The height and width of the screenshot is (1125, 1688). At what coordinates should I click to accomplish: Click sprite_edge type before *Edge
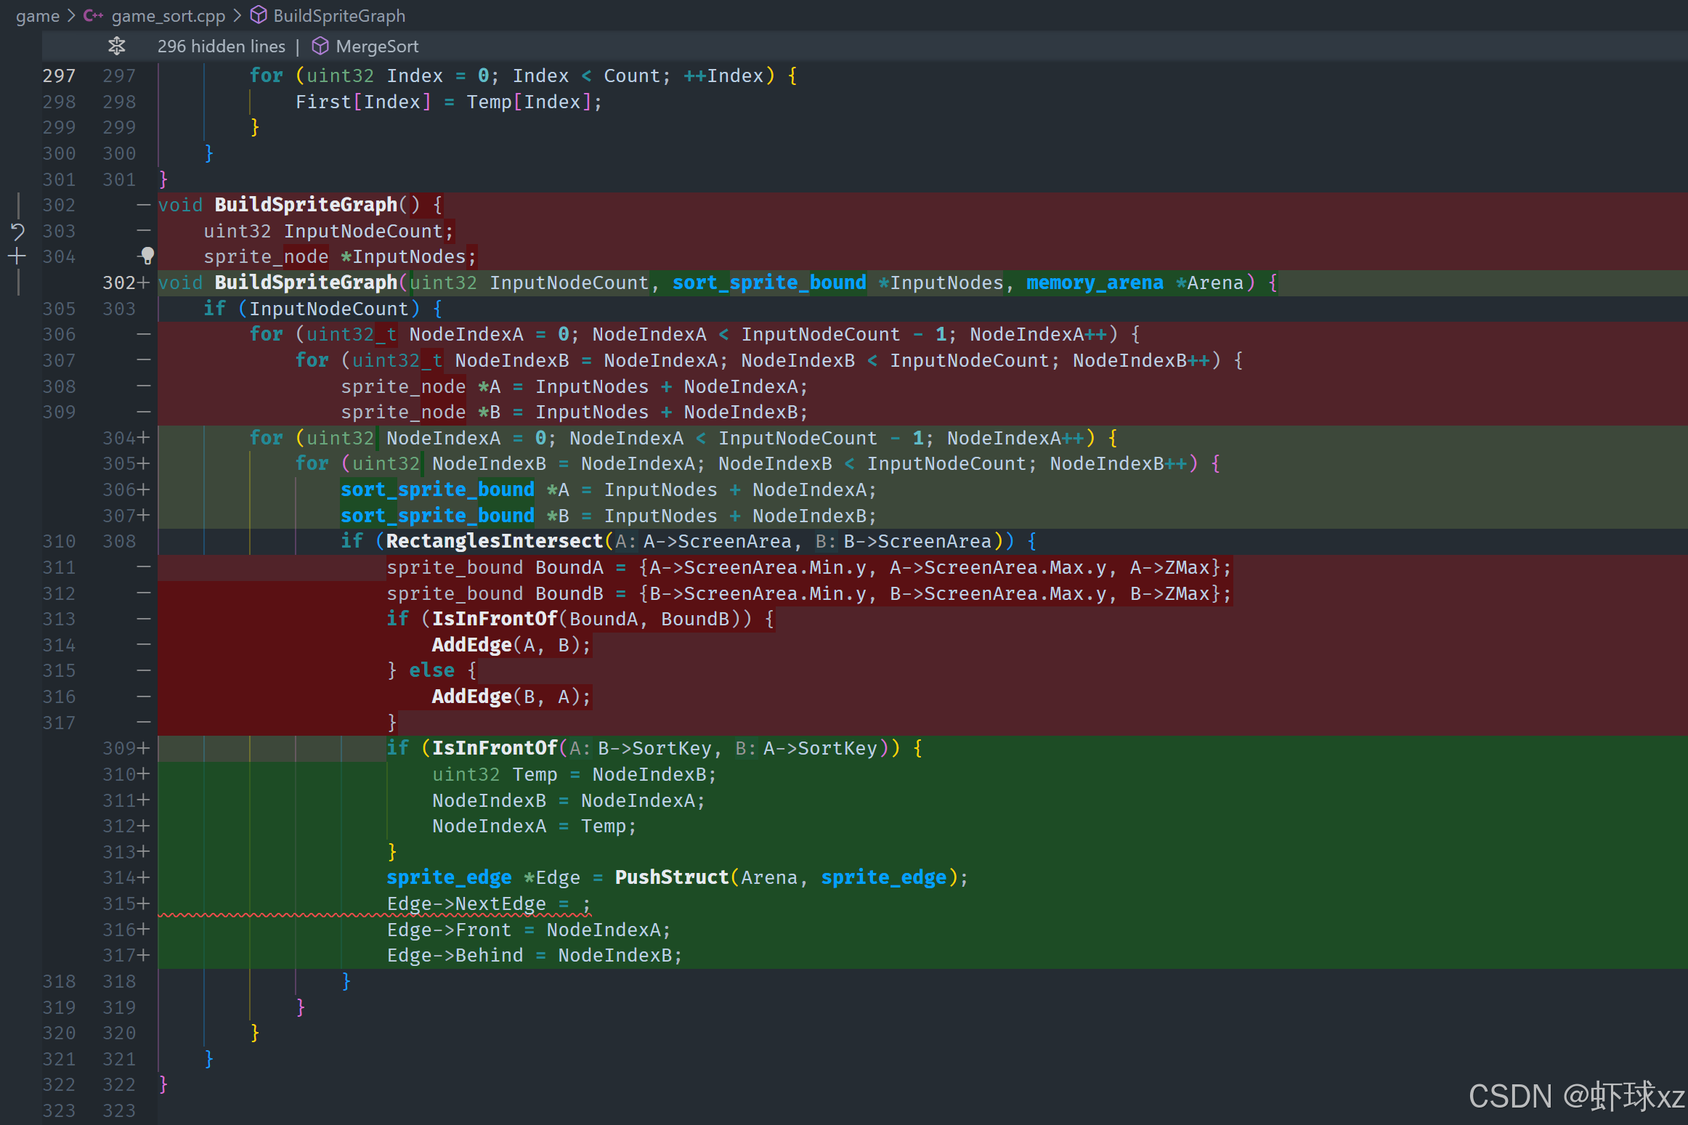448,877
